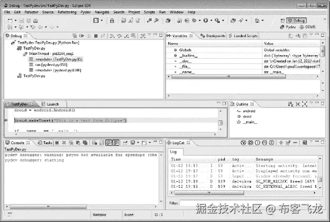Toggle the W warning level in LogCat

pyautogui.click(x=265, y=142)
